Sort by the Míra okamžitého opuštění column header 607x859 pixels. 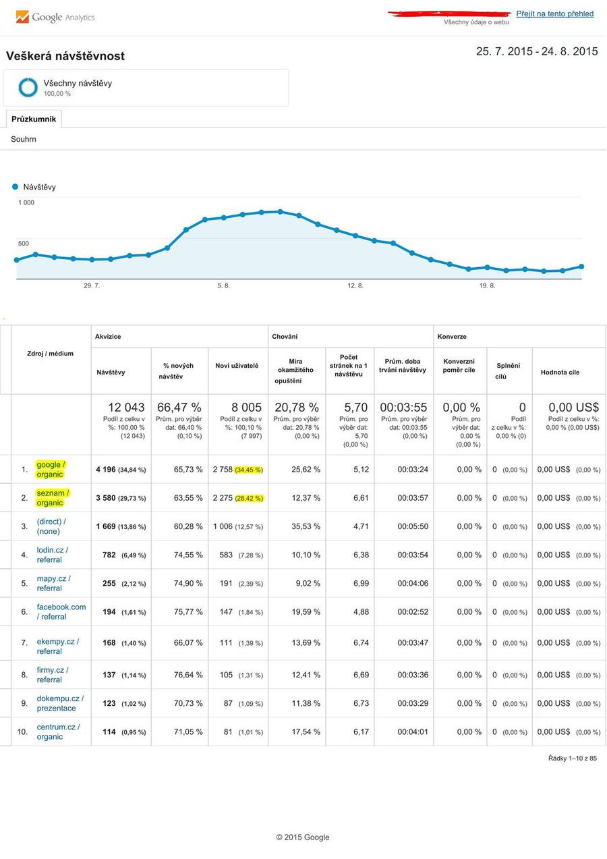pos(295,371)
